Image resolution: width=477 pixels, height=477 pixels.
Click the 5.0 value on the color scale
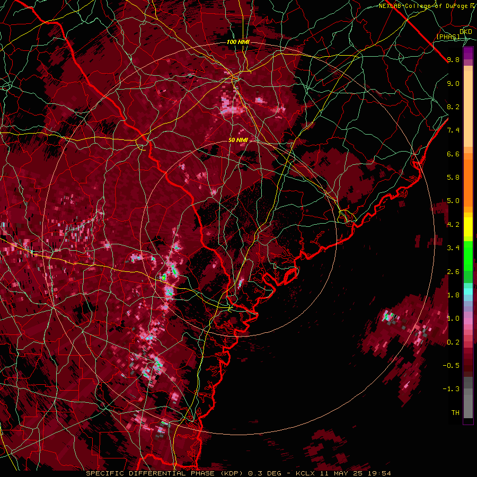(x=453, y=201)
